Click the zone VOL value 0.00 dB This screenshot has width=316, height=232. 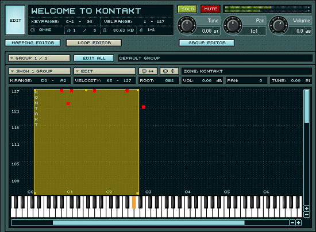tap(212, 80)
